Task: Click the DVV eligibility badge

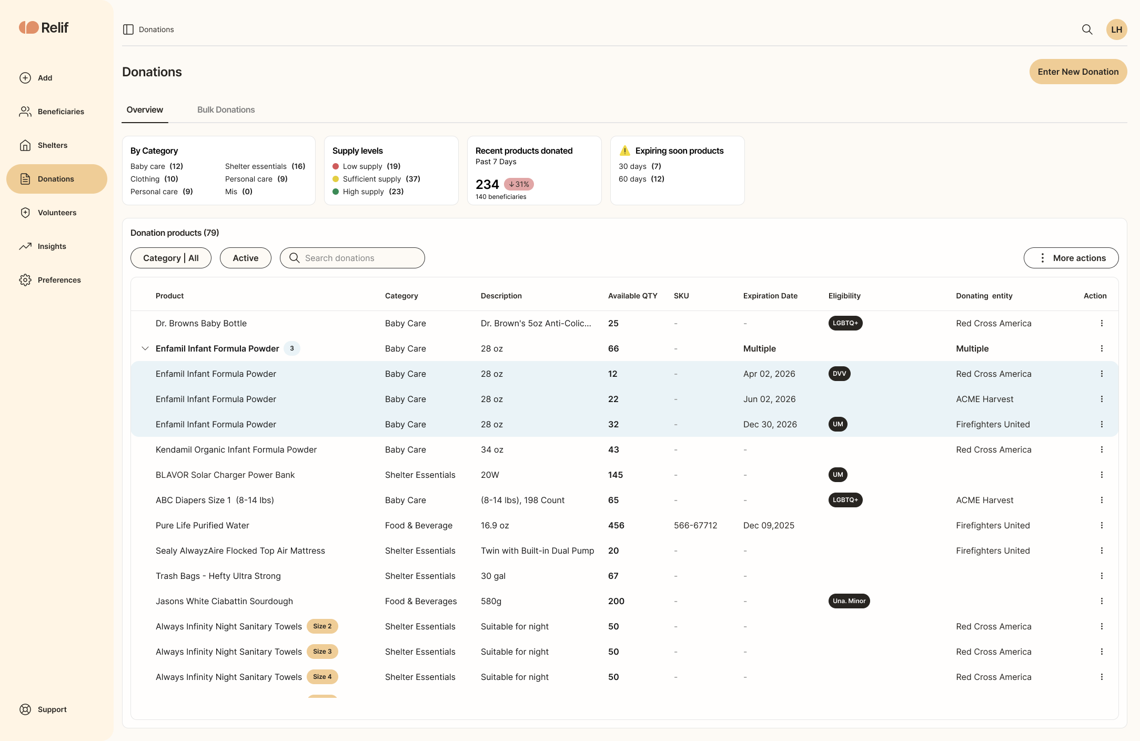Action: click(840, 374)
